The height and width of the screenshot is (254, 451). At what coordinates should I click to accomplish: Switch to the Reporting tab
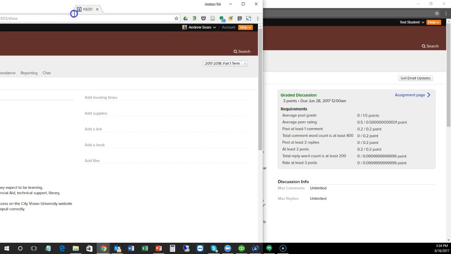29,73
